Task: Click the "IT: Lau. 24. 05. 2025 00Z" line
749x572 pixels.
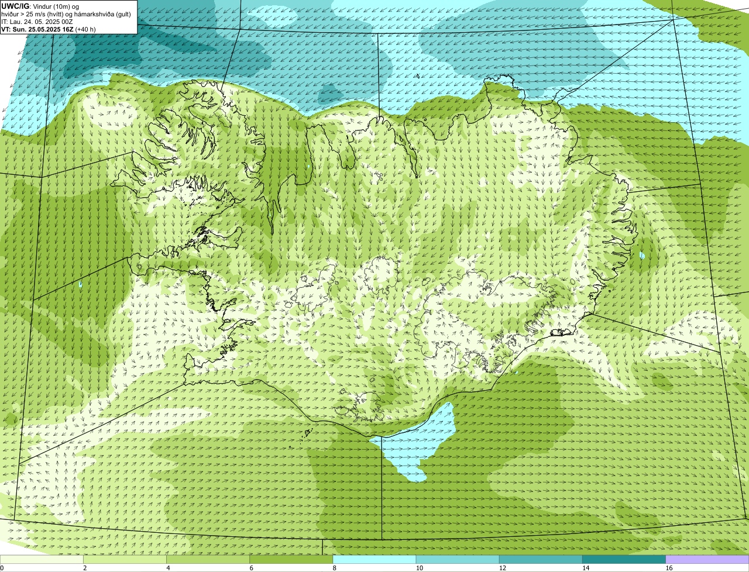Action: pyautogui.click(x=37, y=21)
